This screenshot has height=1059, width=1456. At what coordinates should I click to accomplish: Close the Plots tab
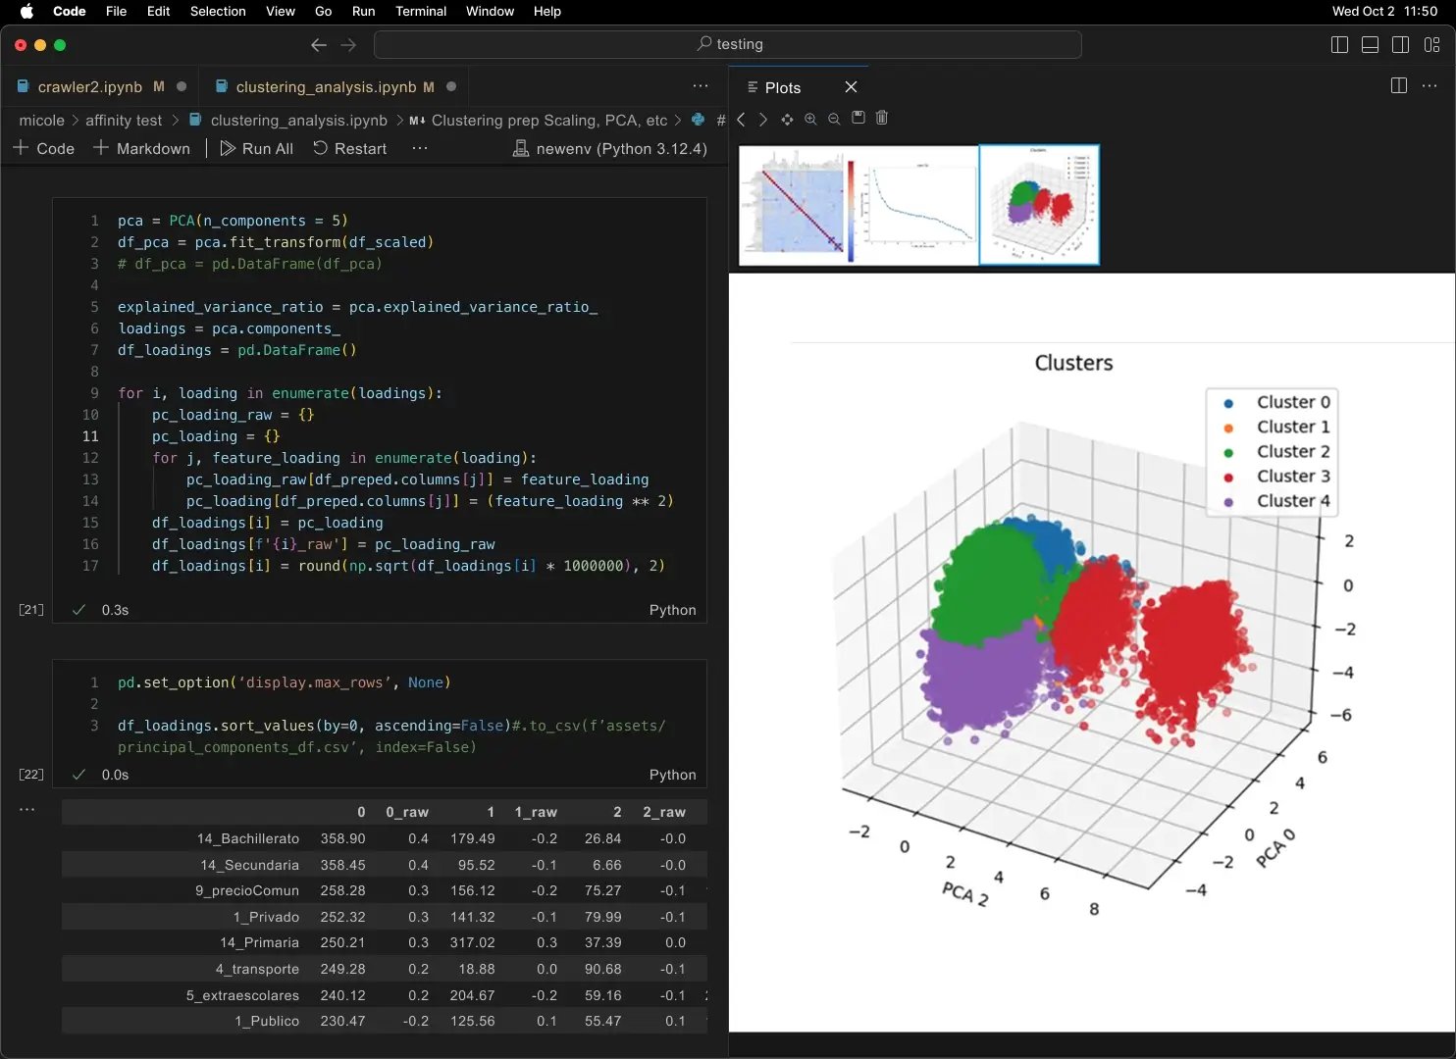click(x=851, y=87)
